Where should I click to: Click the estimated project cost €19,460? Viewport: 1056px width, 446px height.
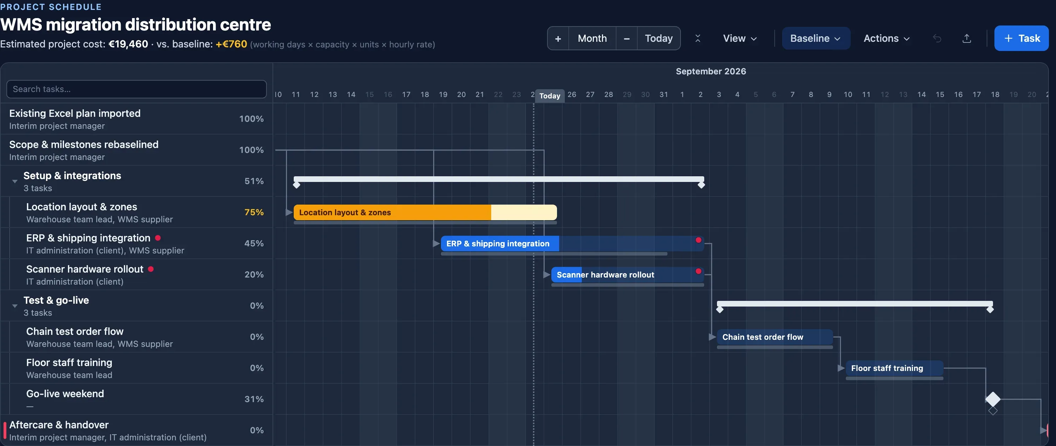pyautogui.click(x=128, y=44)
